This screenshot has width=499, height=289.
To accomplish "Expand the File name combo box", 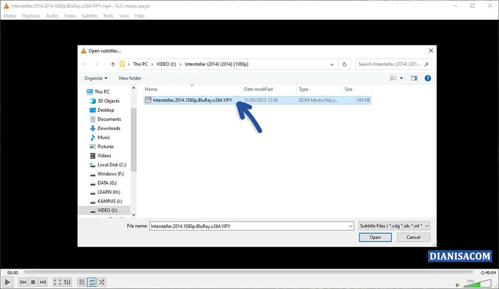I will pos(350,226).
